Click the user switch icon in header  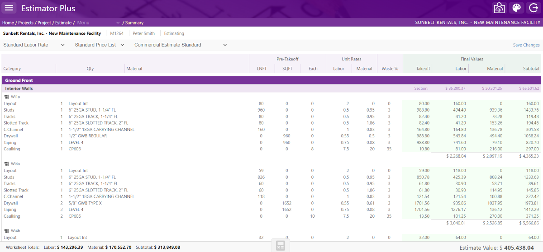pyautogui.click(x=499, y=8)
